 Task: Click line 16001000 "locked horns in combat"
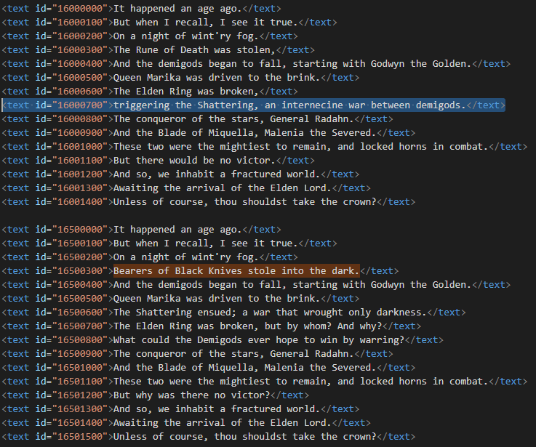point(265,147)
